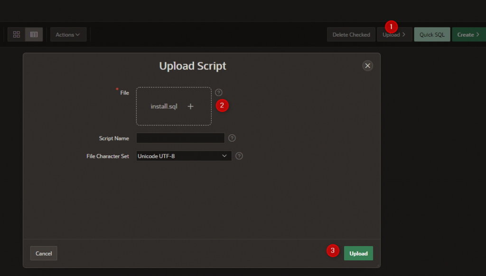Open help for the Script Name field
This screenshot has width=486, height=276.
[x=232, y=138]
